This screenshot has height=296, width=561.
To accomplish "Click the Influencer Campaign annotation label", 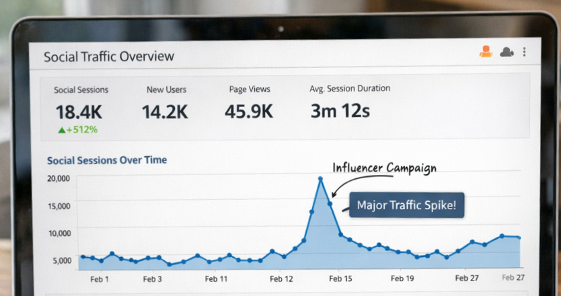I will [x=385, y=168].
